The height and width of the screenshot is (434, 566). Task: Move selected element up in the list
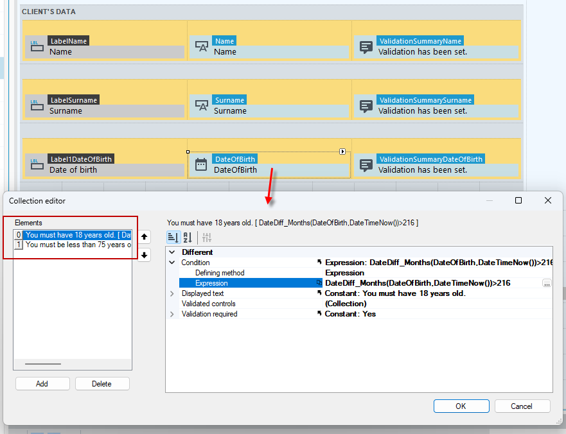click(144, 237)
